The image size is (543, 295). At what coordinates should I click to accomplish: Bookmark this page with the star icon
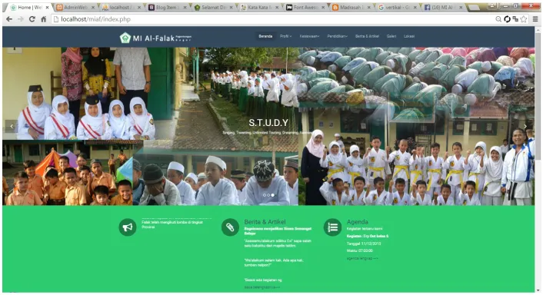pos(524,19)
